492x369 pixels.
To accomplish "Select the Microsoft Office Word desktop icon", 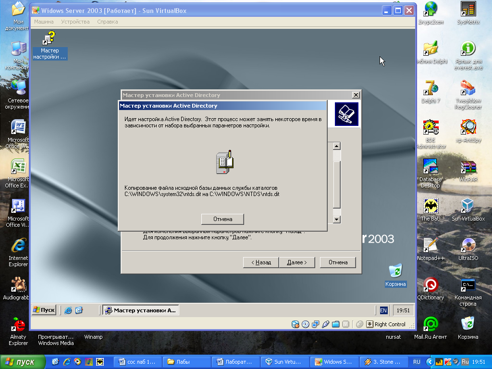I will coord(18,135).
